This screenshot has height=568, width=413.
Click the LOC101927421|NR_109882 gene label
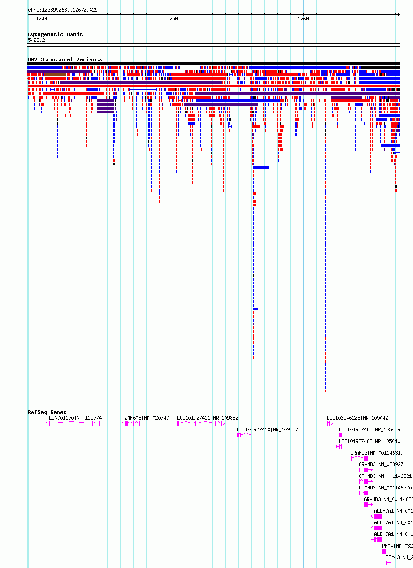[x=207, y=418]
